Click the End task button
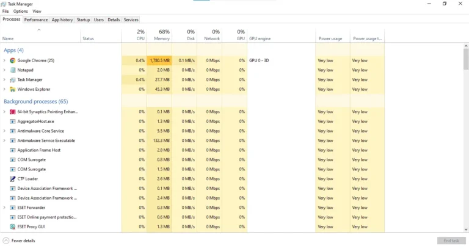This screenshot has height=249, width=469. pos(451,240)
